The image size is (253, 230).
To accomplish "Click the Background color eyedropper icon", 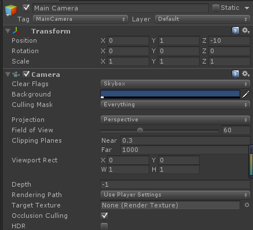I will point(245,94).
